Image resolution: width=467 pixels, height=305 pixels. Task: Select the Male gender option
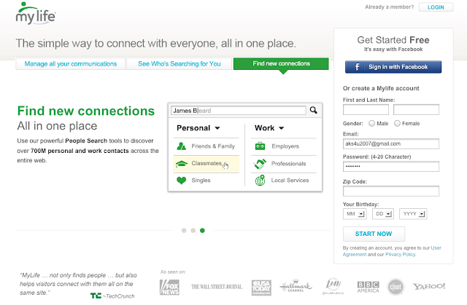371,123
